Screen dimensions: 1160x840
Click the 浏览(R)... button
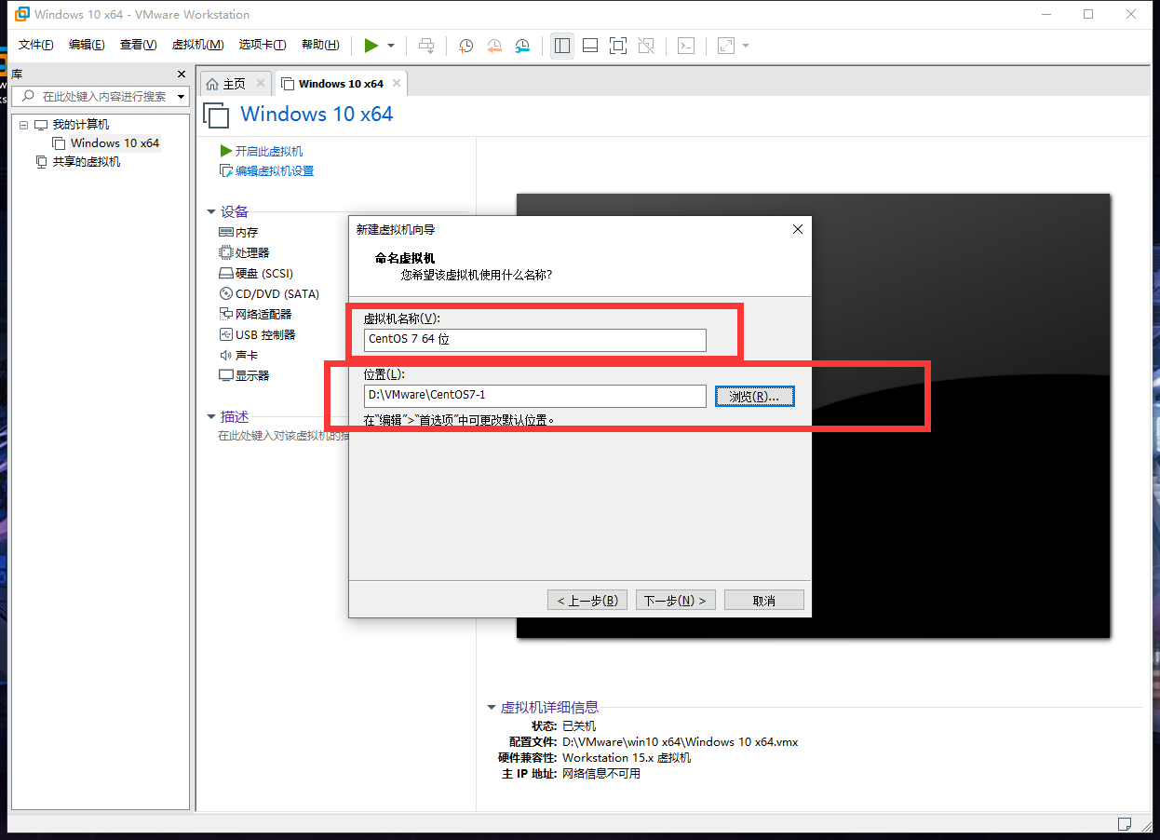click(x=754, y=396)
